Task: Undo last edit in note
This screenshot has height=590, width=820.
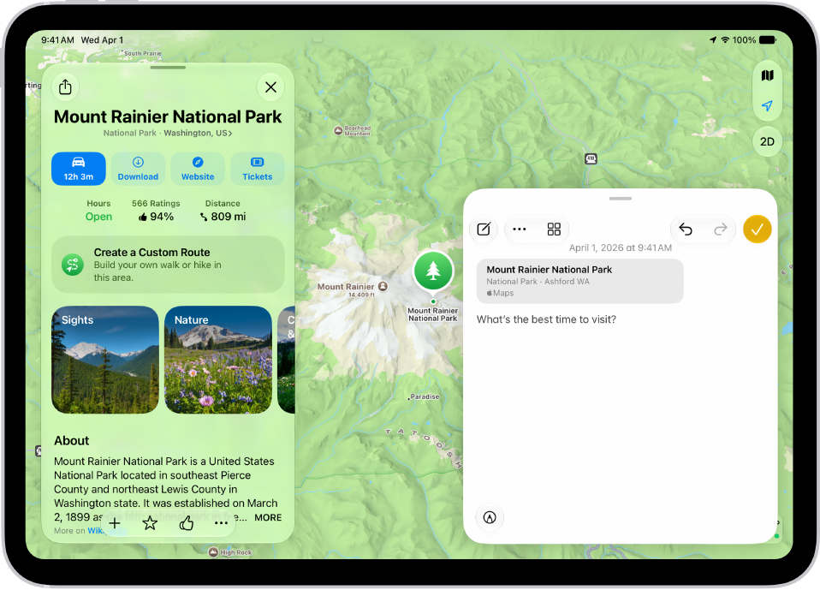Action: tap(686, 229)
